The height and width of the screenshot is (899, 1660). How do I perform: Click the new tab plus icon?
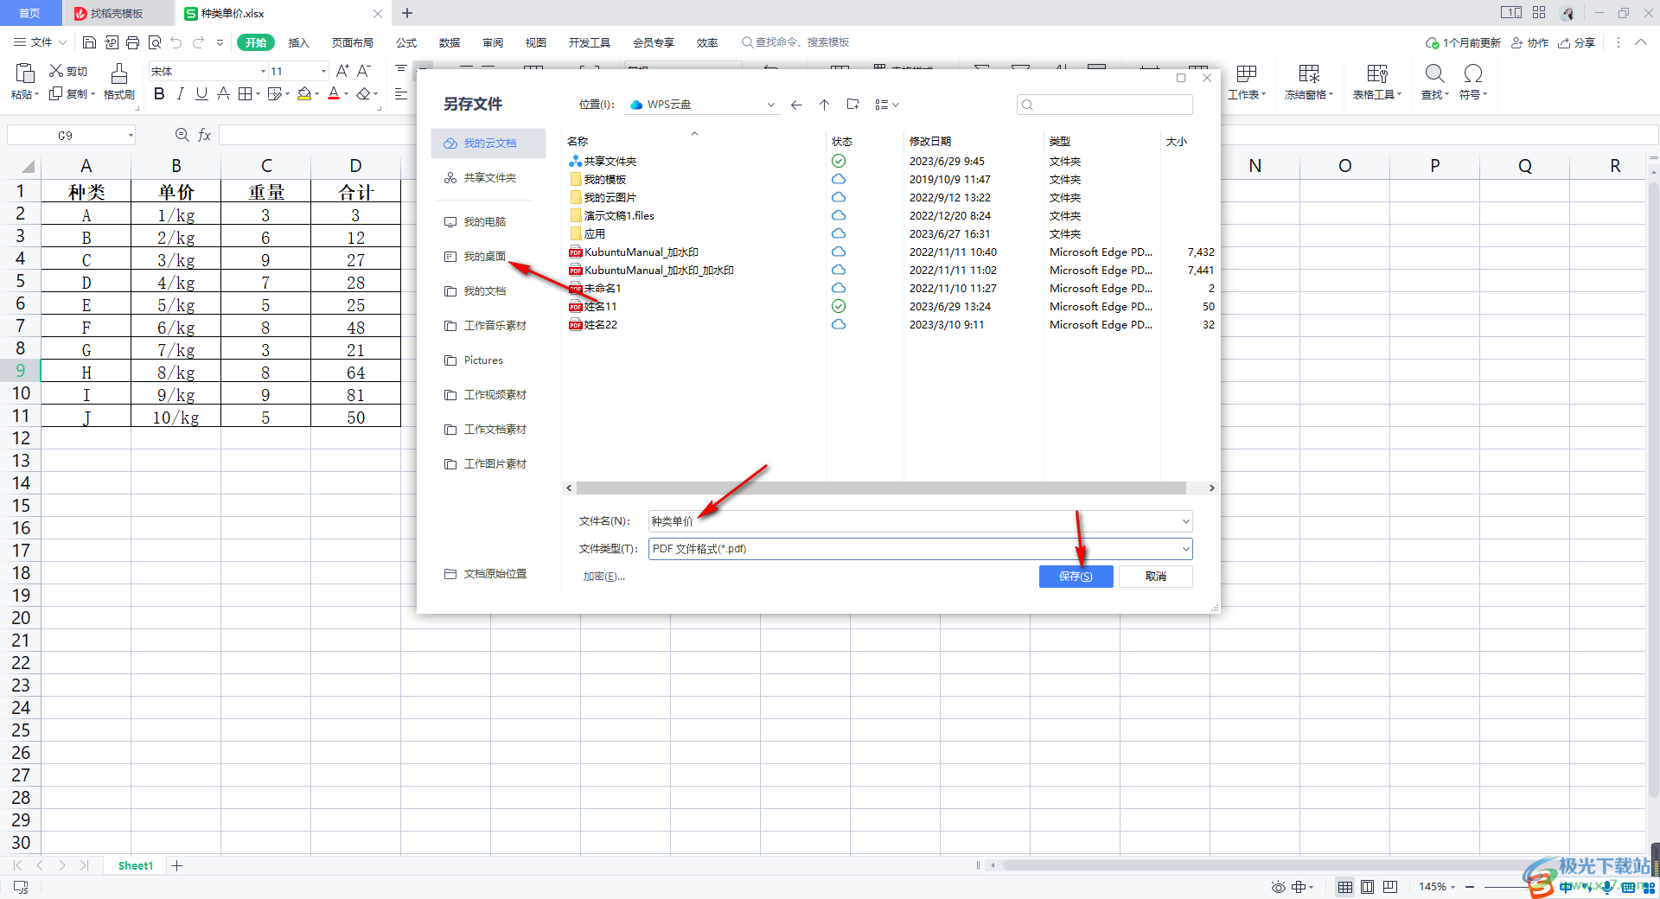[407, 13]
